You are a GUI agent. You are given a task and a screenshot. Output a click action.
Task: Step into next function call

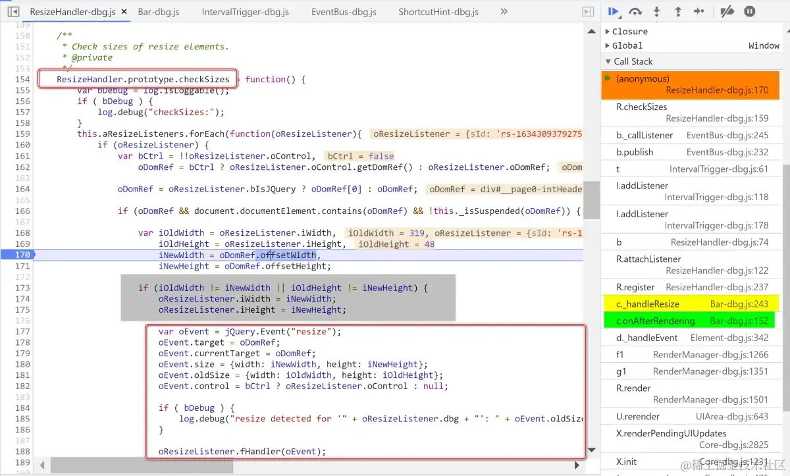656,12
